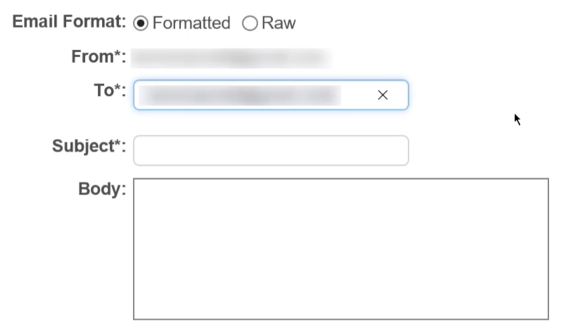The width and height of the screenshot is (564, 332).
Task: Click the 'From*:' field label
Action: (x=98, y=58)
